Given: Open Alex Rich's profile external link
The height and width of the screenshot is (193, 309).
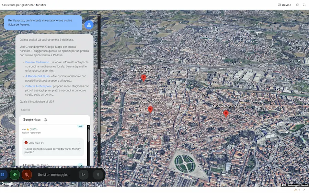Looking at the screenshot, I should [x=42, y=143].
